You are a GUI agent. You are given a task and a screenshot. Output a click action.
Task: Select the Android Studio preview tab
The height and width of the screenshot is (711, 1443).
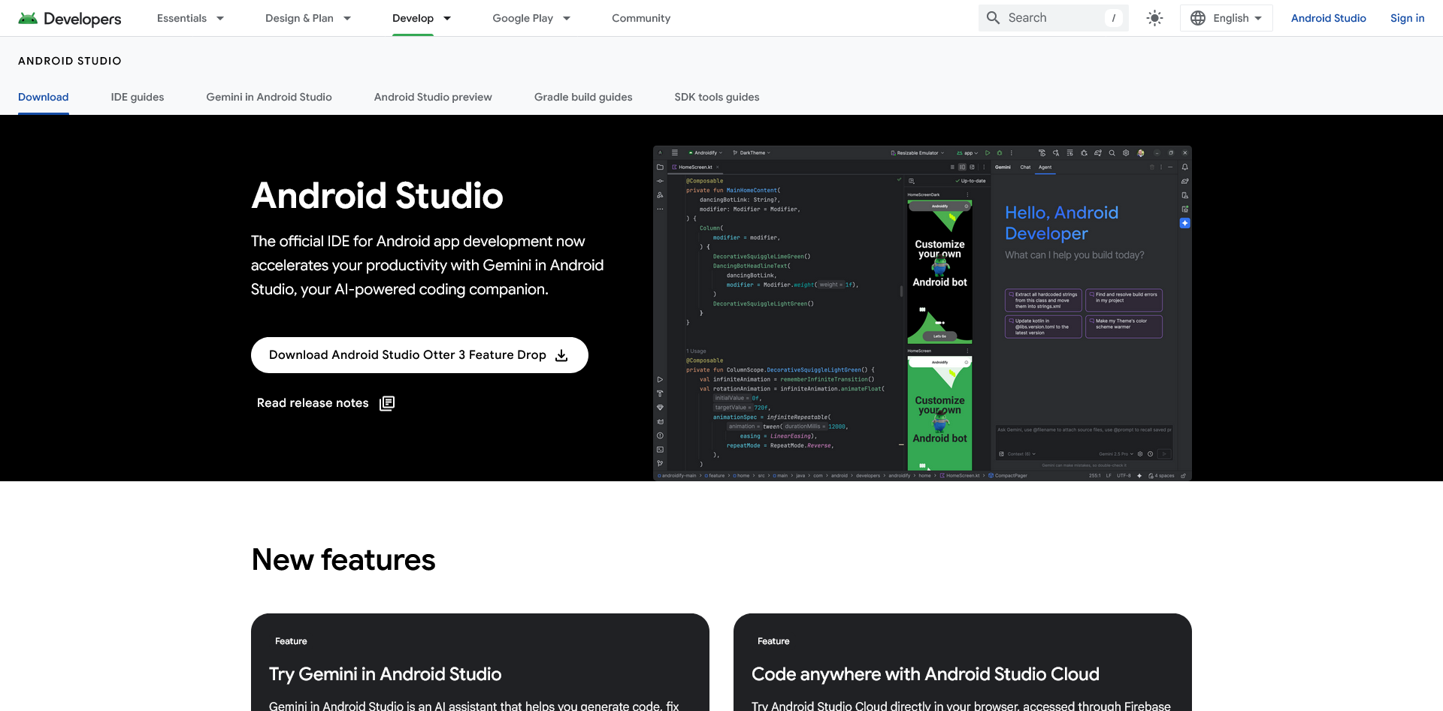(x=433, y=97)
